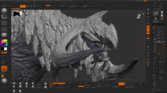Activate the orange Edit mode button
Screen dimensions: 167x93
click(x=21, y=6)
